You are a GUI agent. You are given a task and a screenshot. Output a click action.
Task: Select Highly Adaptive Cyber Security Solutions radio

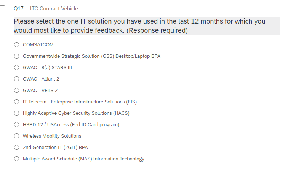point(16,113)
